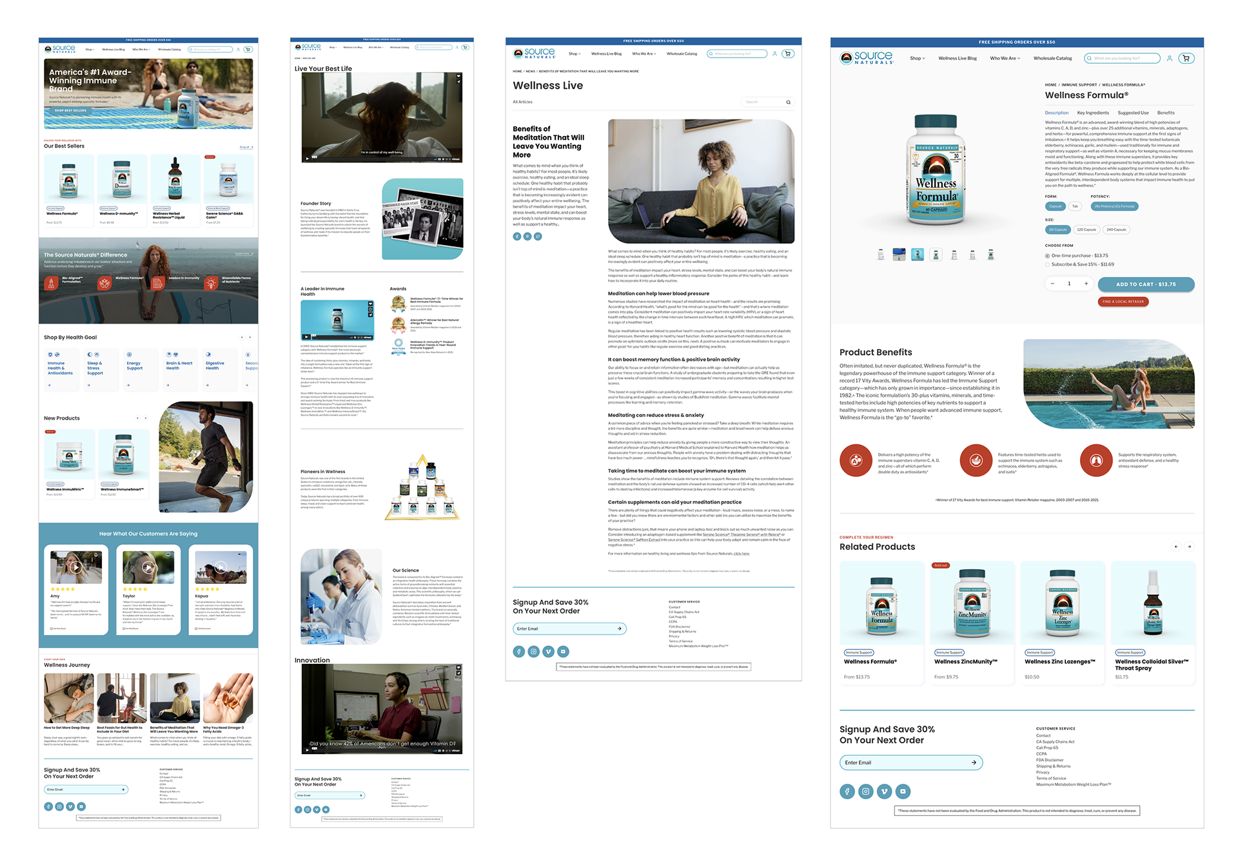Click the Enter Email field on product page
The height and width of the screenshot is (856, 1238).
pyautogui.click(x=911, y=763)
